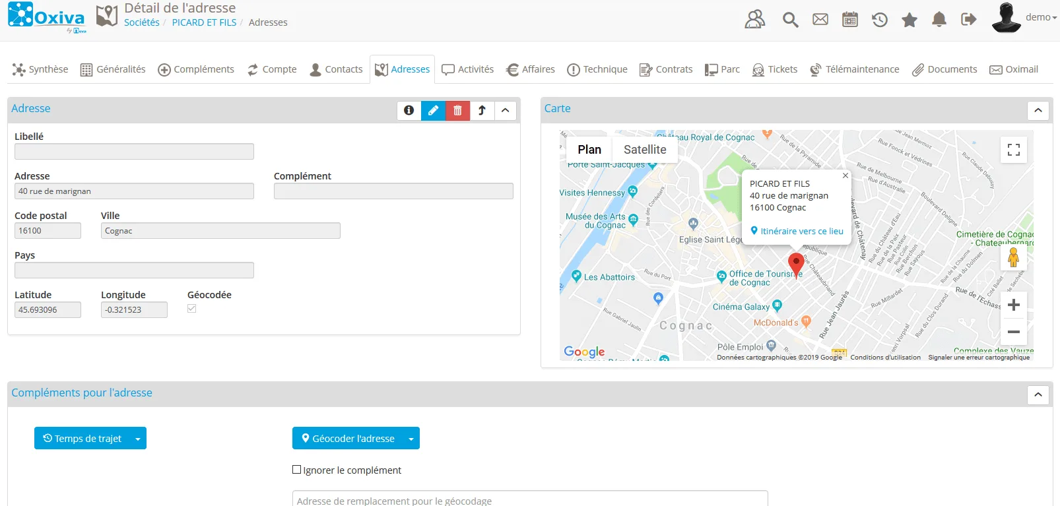Open the history clock icon

(x=879, y=19)
